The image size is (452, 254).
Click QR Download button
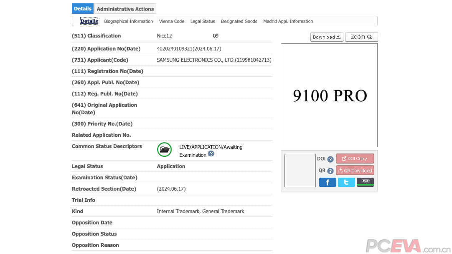pyautogui.click(x=355, y=171)
